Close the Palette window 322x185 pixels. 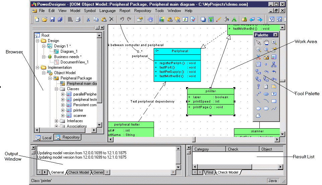tap(275, 35)
